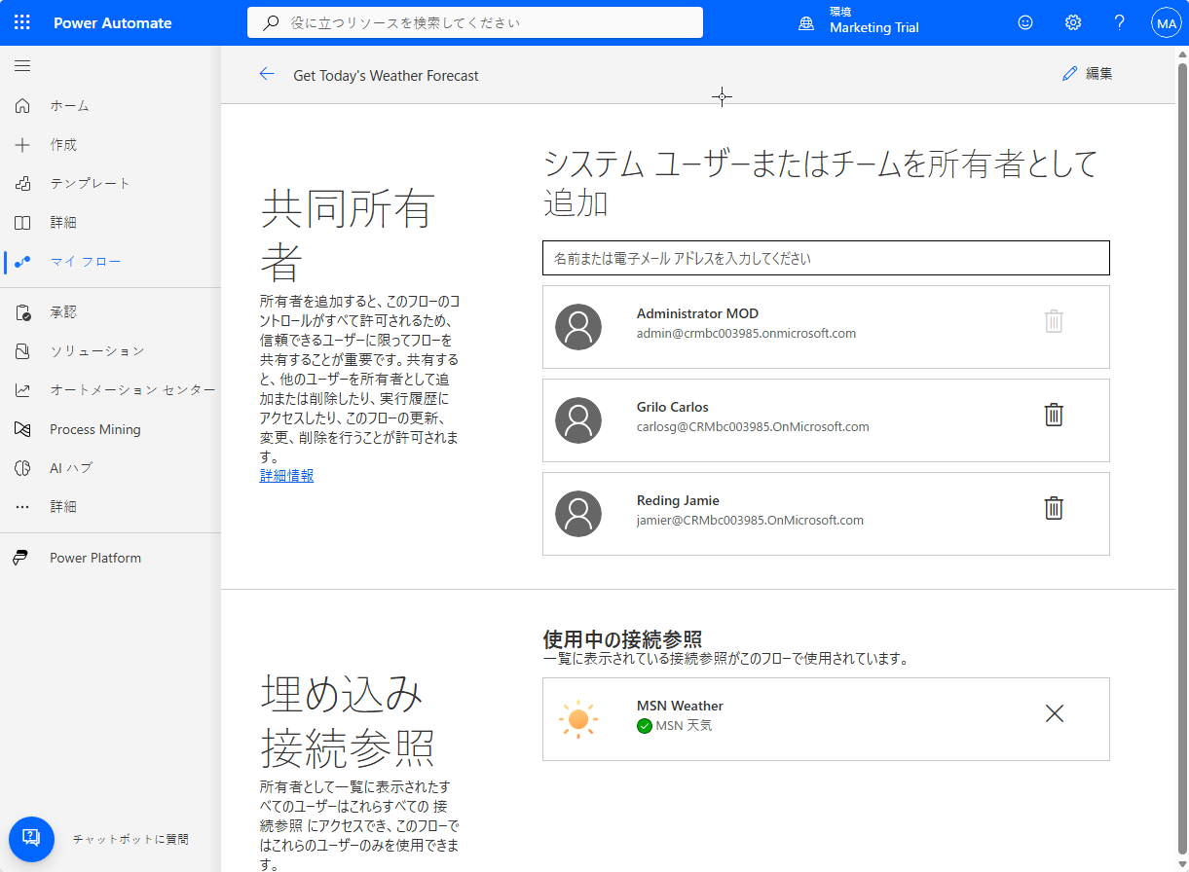Click admin@crmbc003985.onmicrosoft.com email text

pyautogui.click(x=746, y=334)
